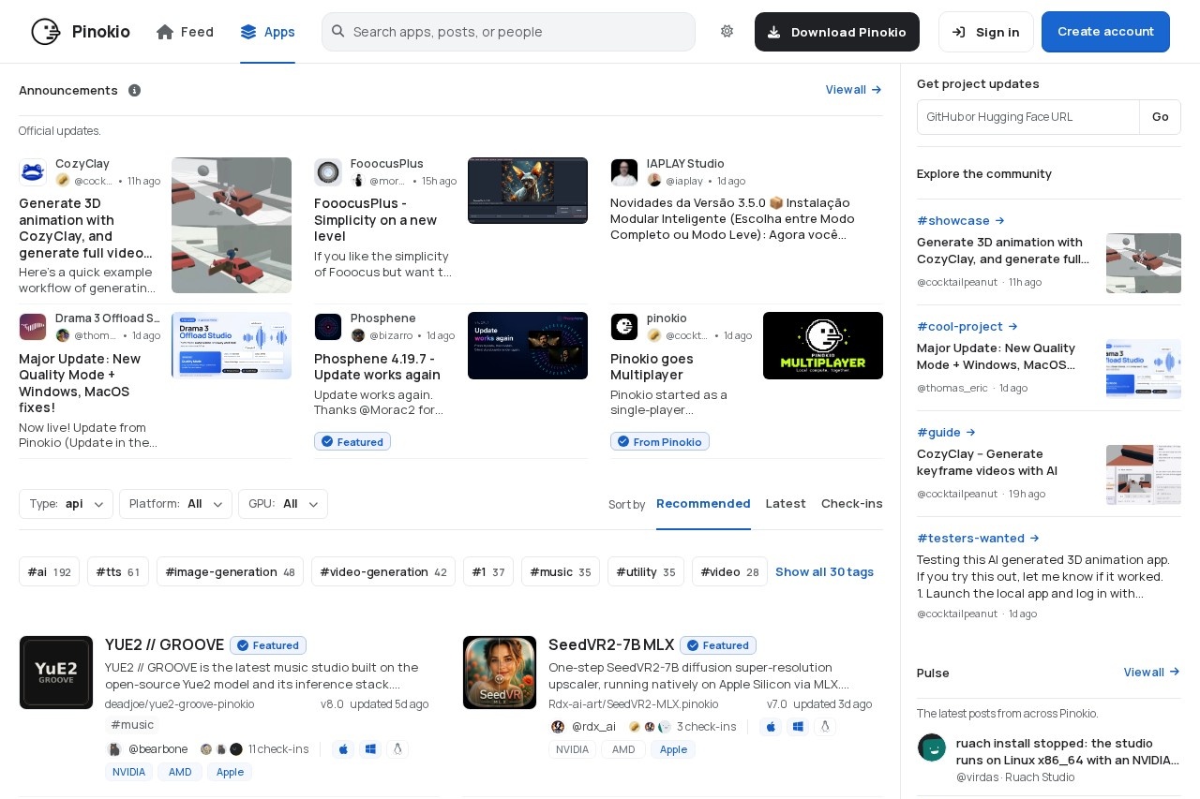1200x799 pixels.
Task: Click the Sign in button
Action: click(x=986, y=32)
